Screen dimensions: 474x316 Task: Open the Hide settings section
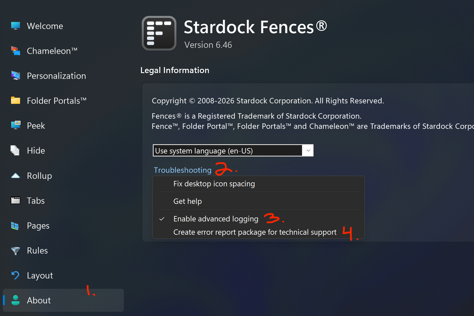pos(36,151)
